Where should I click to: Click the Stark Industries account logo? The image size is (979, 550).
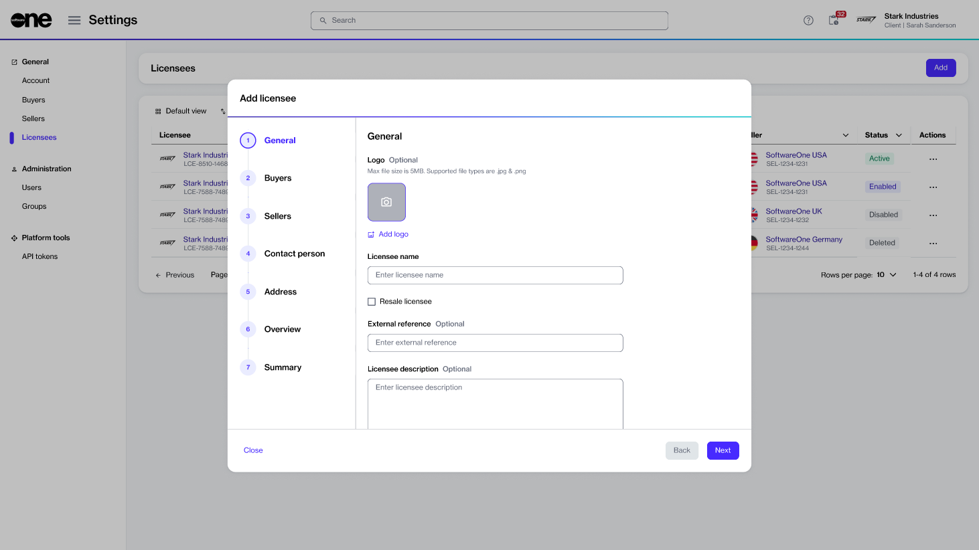tap(866, 20)
